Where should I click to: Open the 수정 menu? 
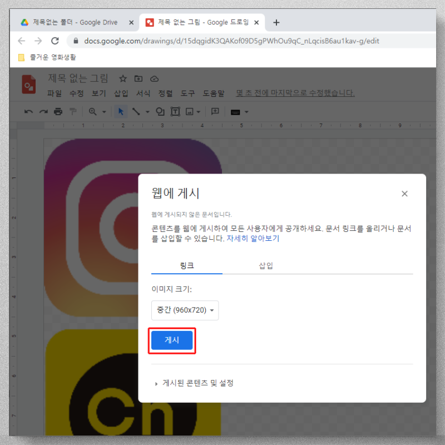pos(77,93)
